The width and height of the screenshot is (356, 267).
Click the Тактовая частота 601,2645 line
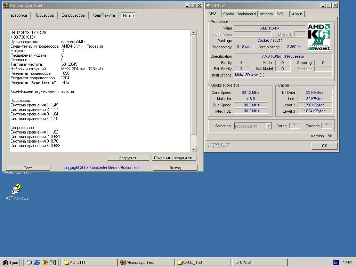[x=44, y=64]
